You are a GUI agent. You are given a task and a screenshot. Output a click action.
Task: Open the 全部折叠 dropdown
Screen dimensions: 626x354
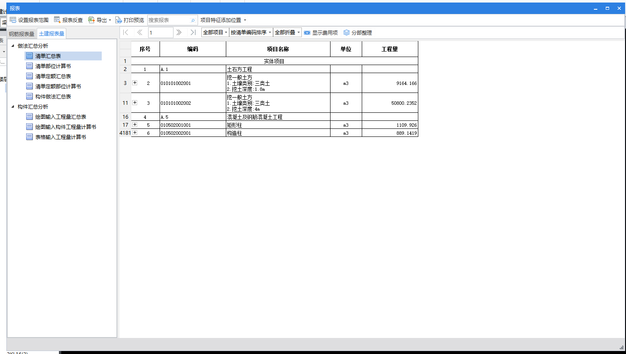[x=287, y=32]
